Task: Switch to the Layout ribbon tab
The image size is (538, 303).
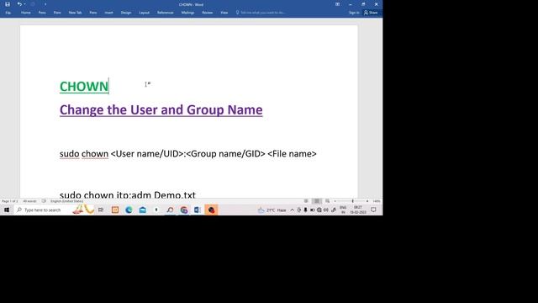Action: pos(144,13)
